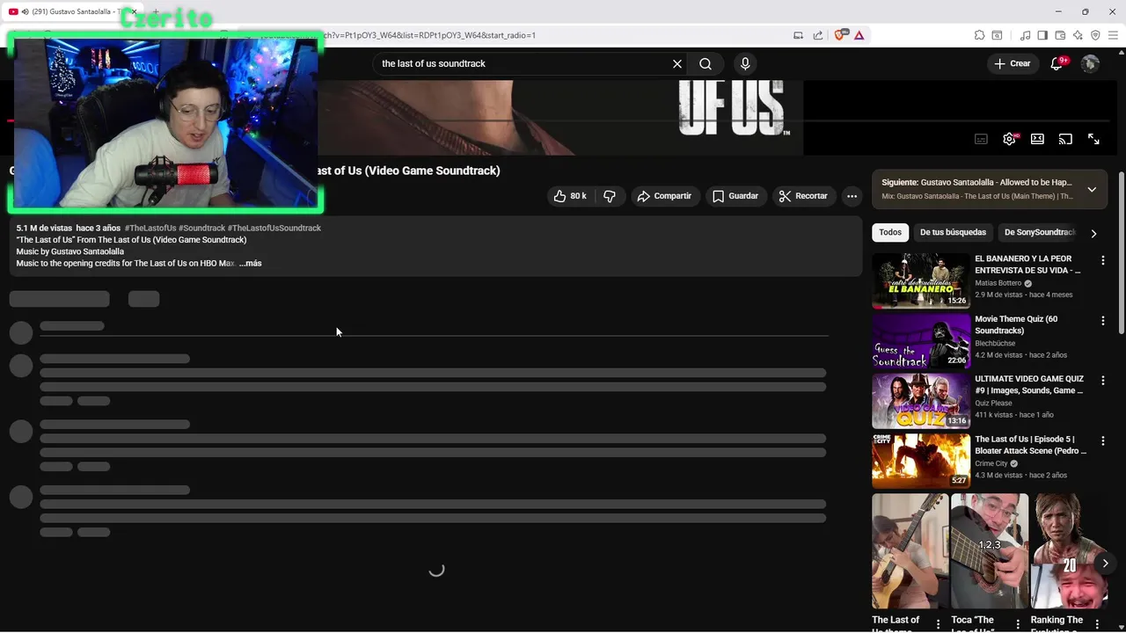The image size is (1126, 633).
Task: Open El Bananero interview video thumbnail
Action: coord(921,280)
